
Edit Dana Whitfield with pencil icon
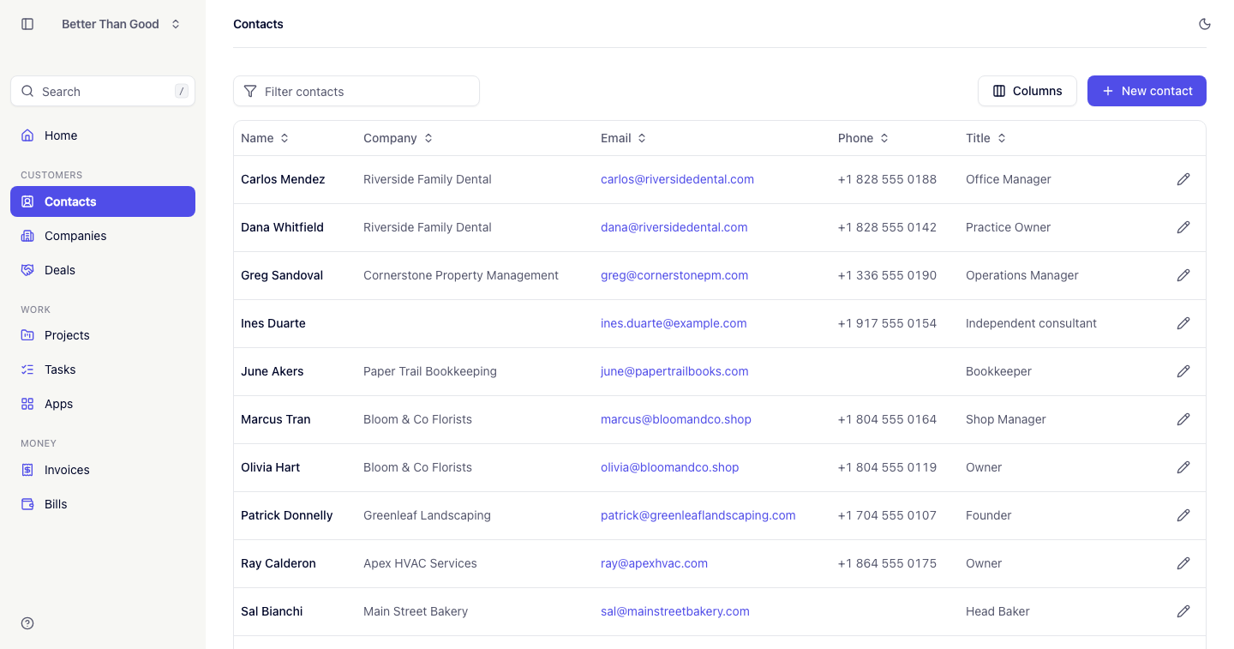[1183, 227]
